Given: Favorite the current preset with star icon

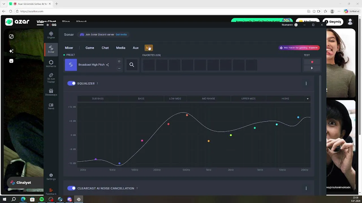Looking at the screenshot, I should 119,61.
